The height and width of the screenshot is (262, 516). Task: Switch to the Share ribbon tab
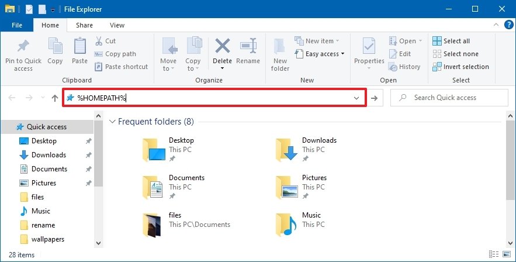coord(84,25)
